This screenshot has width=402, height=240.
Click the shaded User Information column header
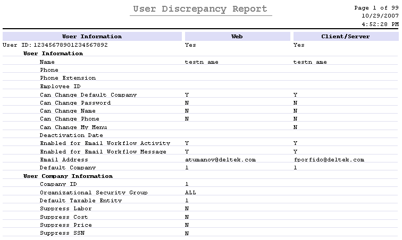pos(92,37)
